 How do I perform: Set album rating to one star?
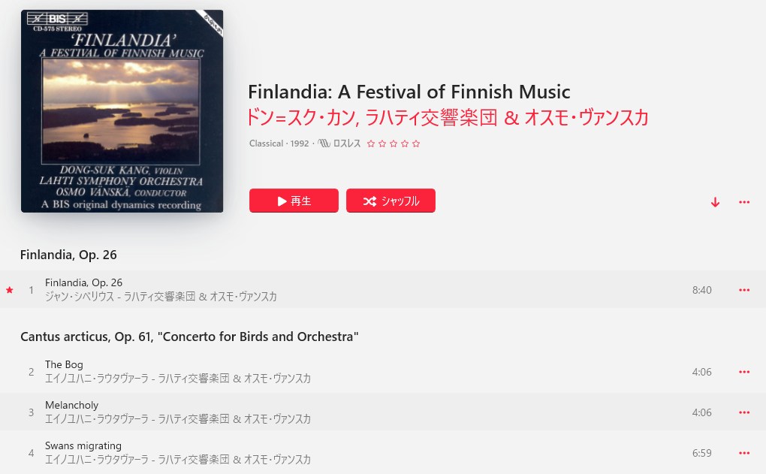click(x=371, y=143)
